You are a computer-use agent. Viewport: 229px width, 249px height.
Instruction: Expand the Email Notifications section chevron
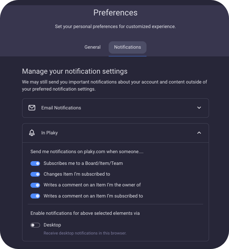pos(199,108)
